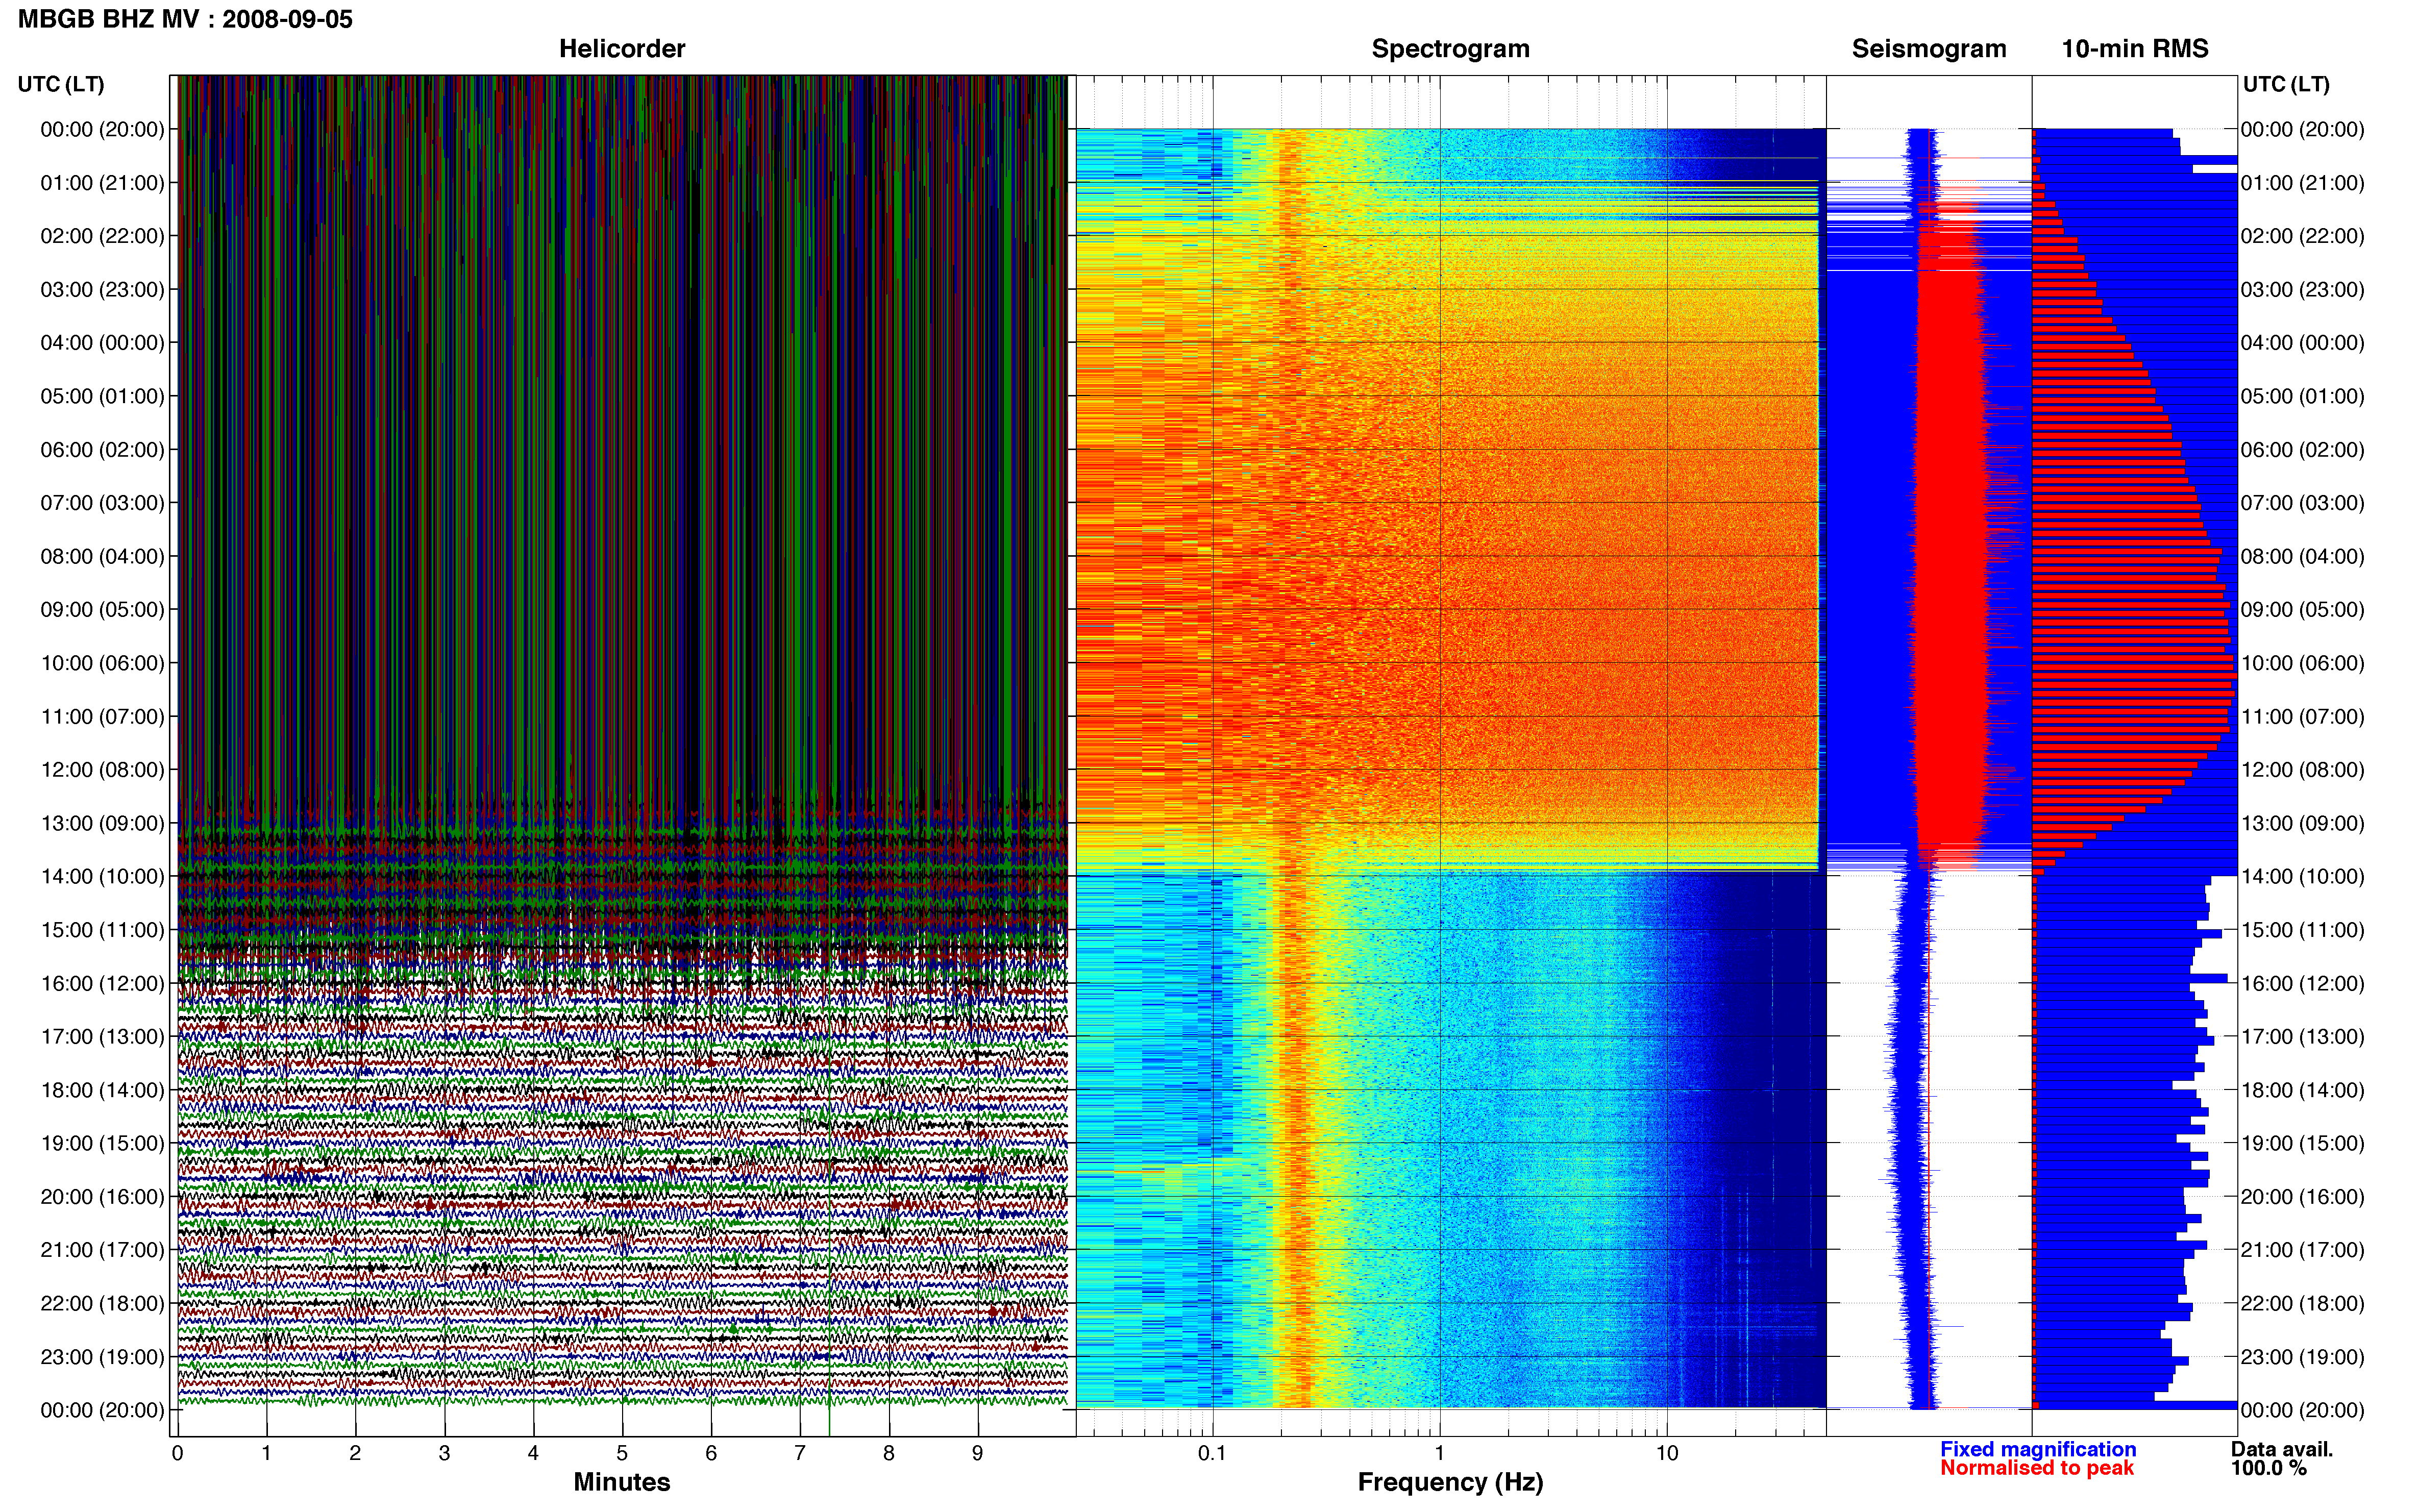Select the Seismogram panel heading
This screenshot has width=2419, height=1512.
click(1929, 48)
